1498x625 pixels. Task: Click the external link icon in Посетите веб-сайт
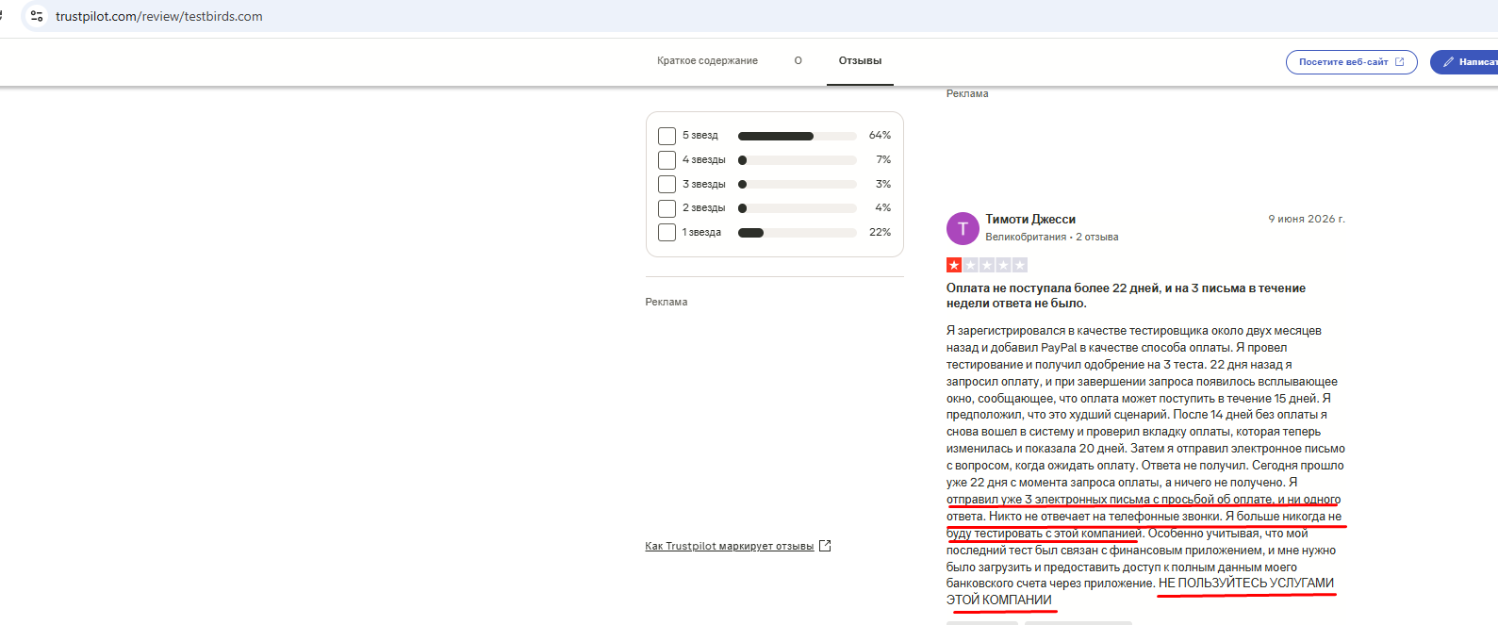pos(1399,62)
